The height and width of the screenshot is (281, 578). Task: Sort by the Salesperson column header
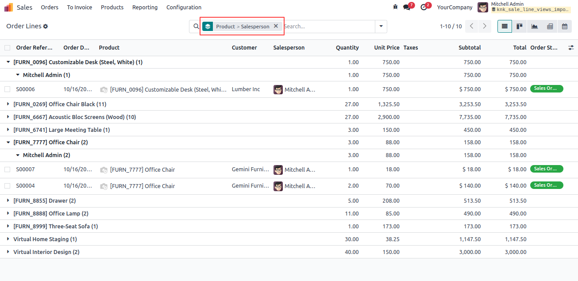tap(289, 48)
